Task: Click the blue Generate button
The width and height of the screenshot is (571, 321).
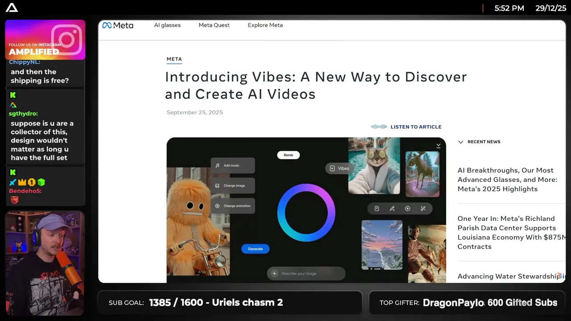Action: (x=255, y=249)
